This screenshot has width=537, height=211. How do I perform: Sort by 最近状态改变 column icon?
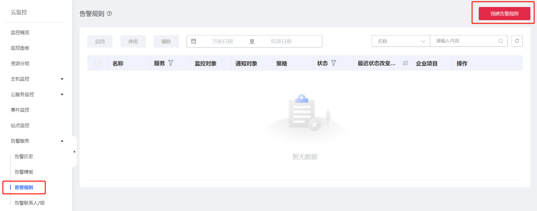[405, 63]
